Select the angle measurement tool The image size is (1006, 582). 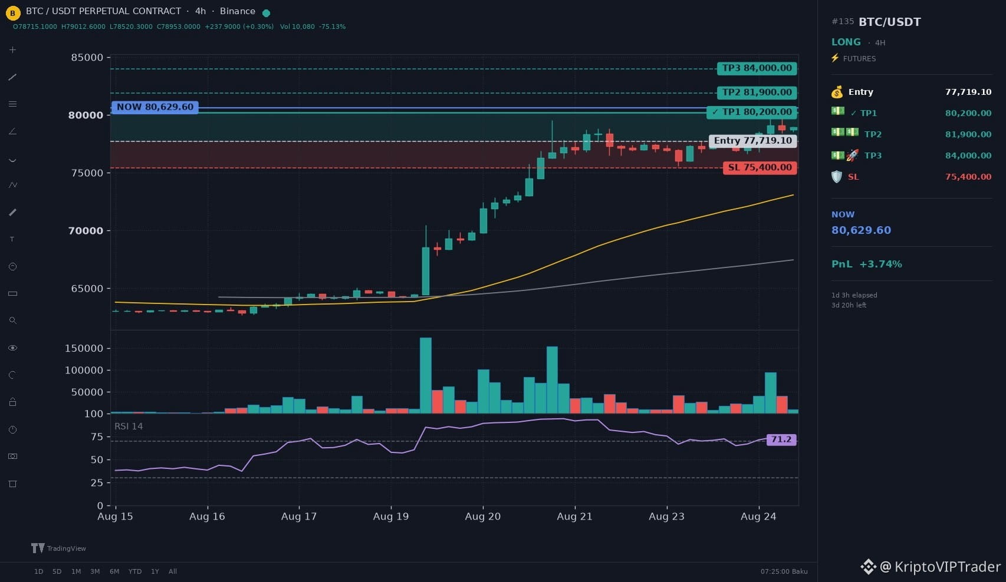(x=12, y=131)
